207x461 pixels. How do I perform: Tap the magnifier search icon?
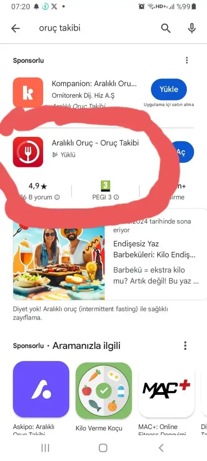[166, 28]
